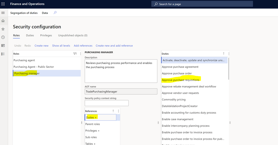The height and width of the screenshot is (145, 278).
Task: Open the Segregation of duties menu
Action: [x=24, y=13]
